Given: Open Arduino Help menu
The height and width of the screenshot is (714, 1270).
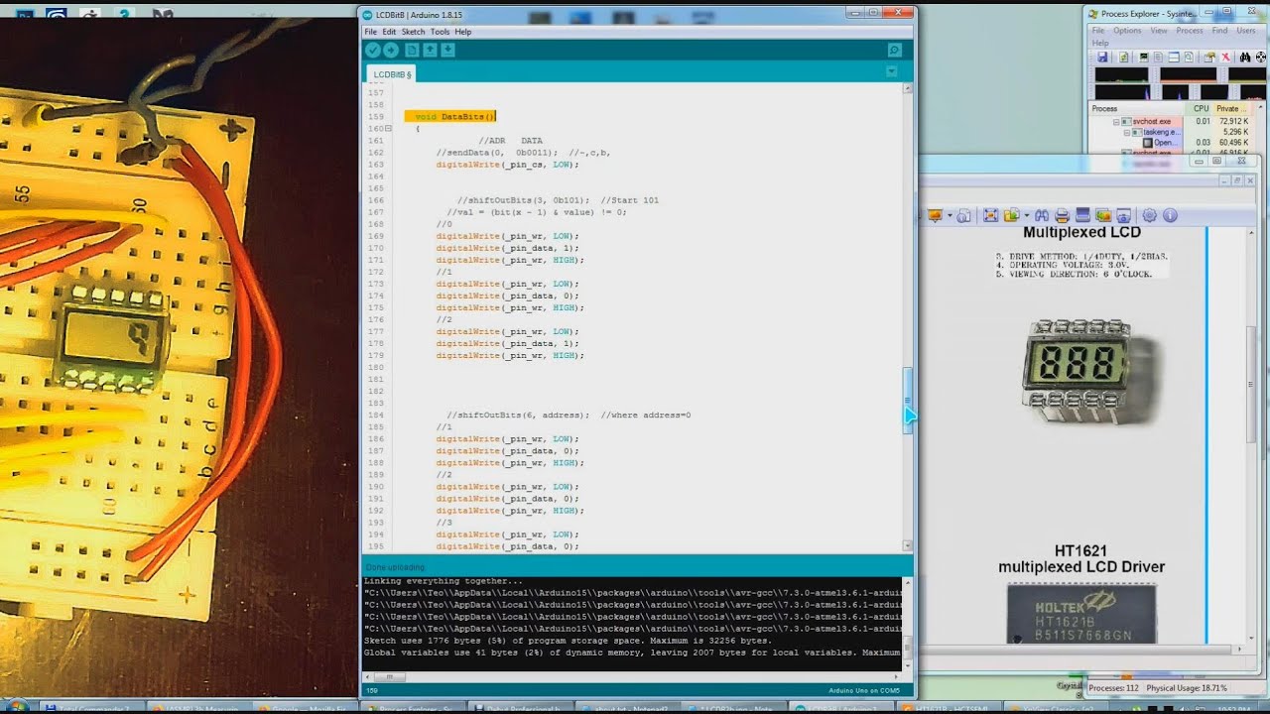Looking at the screenshot, I should click(463, 32).
